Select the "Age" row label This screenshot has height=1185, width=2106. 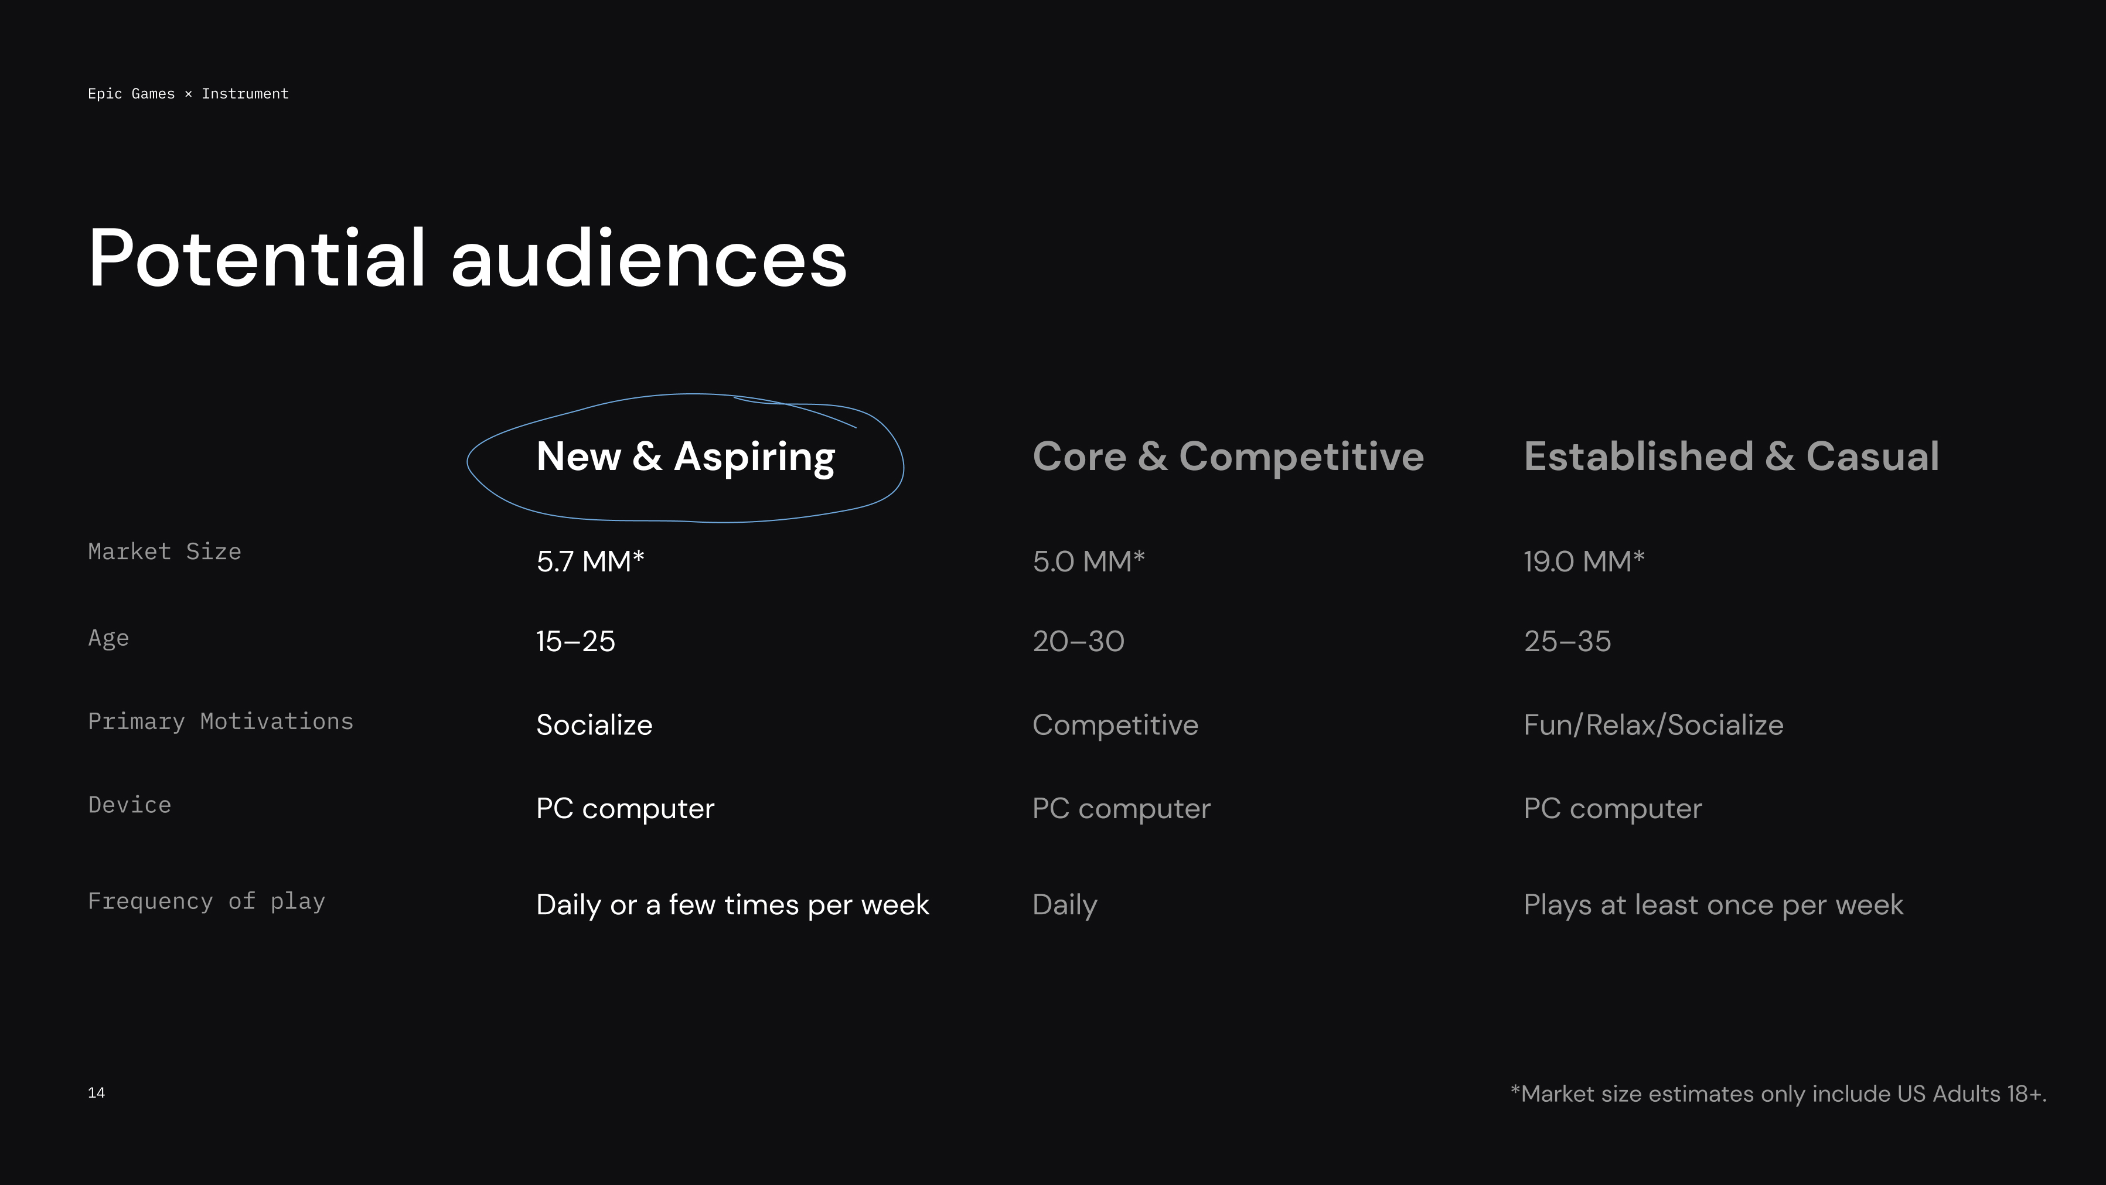click(x=108, y=638)
